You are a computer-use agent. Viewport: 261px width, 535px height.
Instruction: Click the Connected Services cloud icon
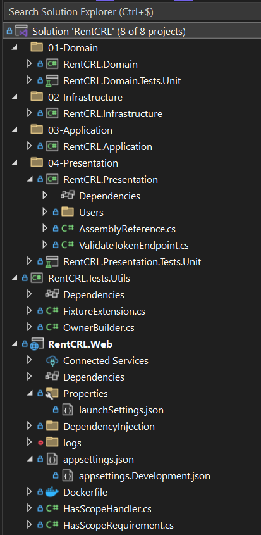pos(52,361)
